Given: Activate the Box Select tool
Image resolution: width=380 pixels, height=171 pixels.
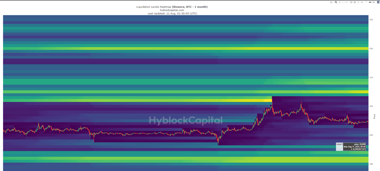Looking at the screenshot, I should 343,2.
